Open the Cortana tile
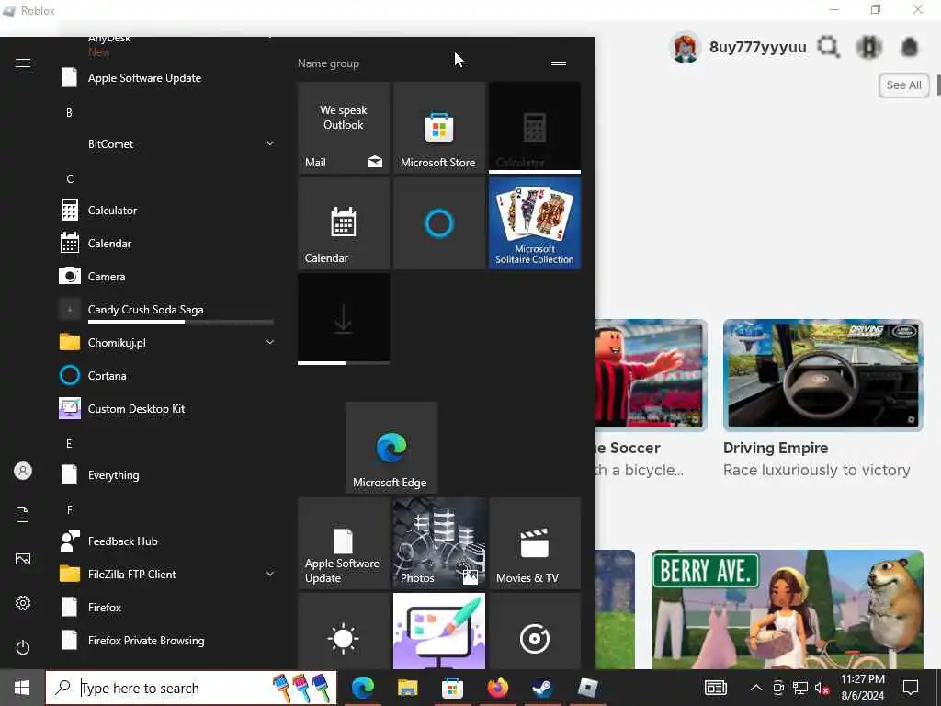The width and height of the screenshot is (941, 706). pos(438,223)
